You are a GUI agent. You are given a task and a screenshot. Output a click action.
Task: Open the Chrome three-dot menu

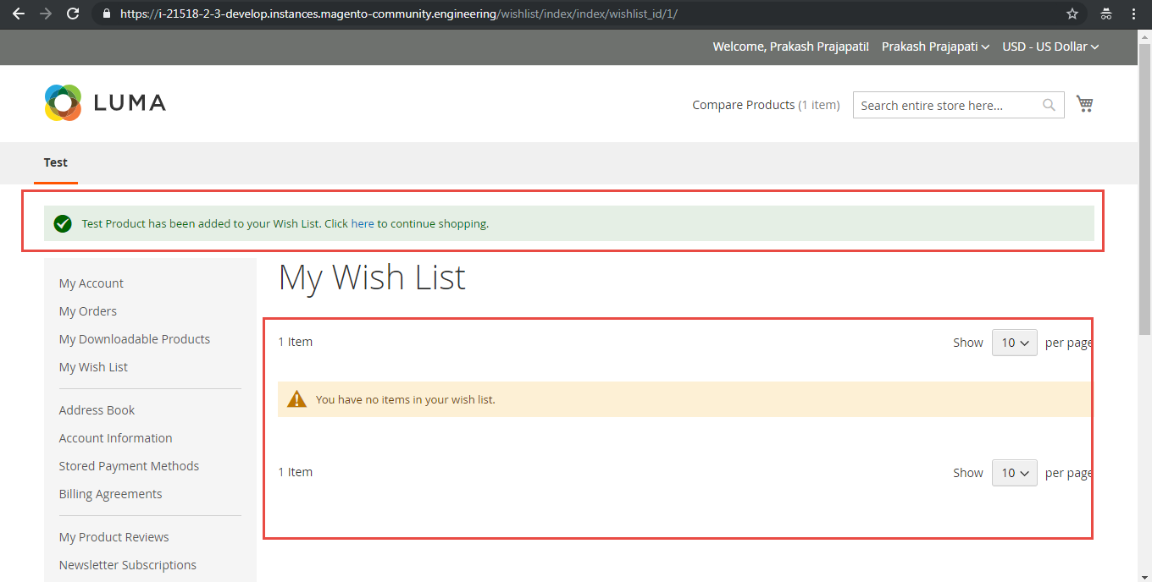[1133, 14]
